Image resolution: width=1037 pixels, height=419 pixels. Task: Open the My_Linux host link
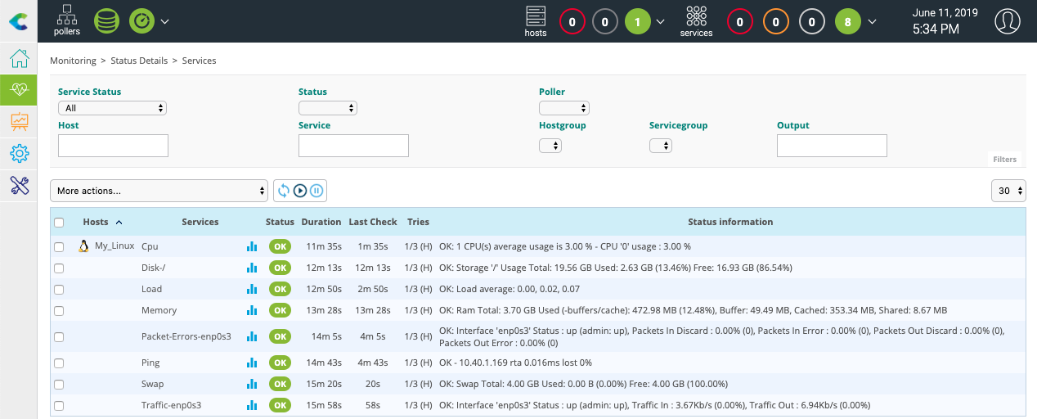(x=114, y=246)
